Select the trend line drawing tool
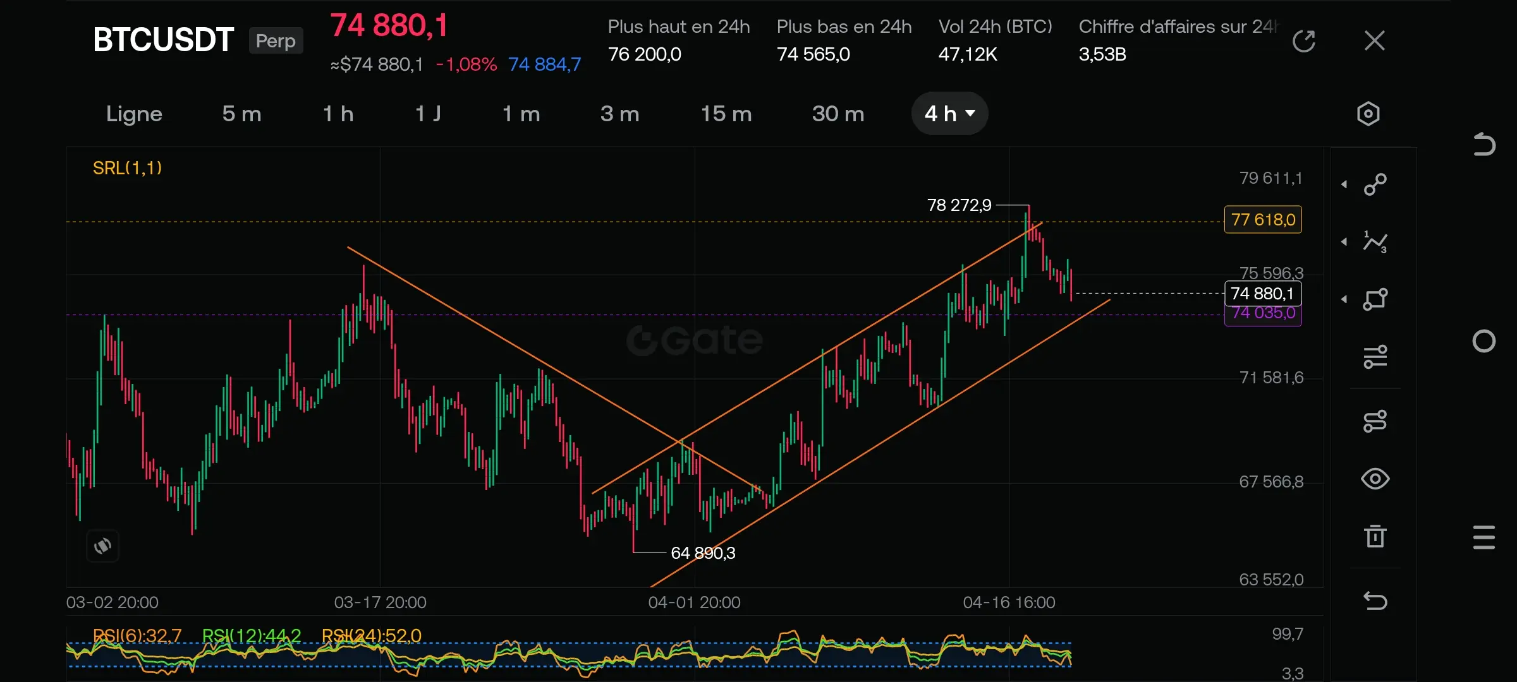 pos(1375,184)
